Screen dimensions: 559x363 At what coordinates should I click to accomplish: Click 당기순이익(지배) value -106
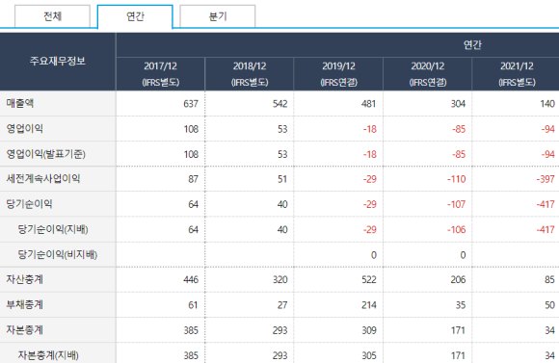[x=457, y=229]
